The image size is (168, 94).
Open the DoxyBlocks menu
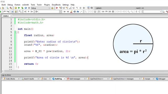tap(56, 5)
